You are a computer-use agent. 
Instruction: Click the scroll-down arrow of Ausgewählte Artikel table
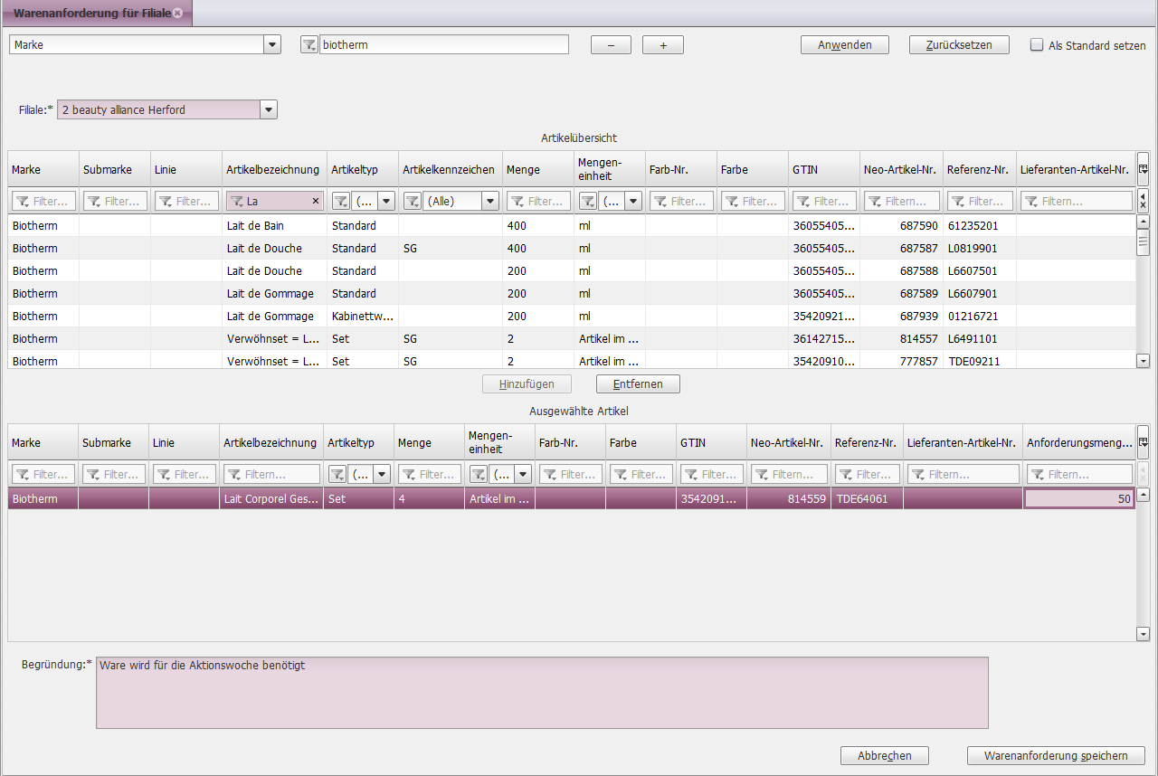tap(1143, 634)
